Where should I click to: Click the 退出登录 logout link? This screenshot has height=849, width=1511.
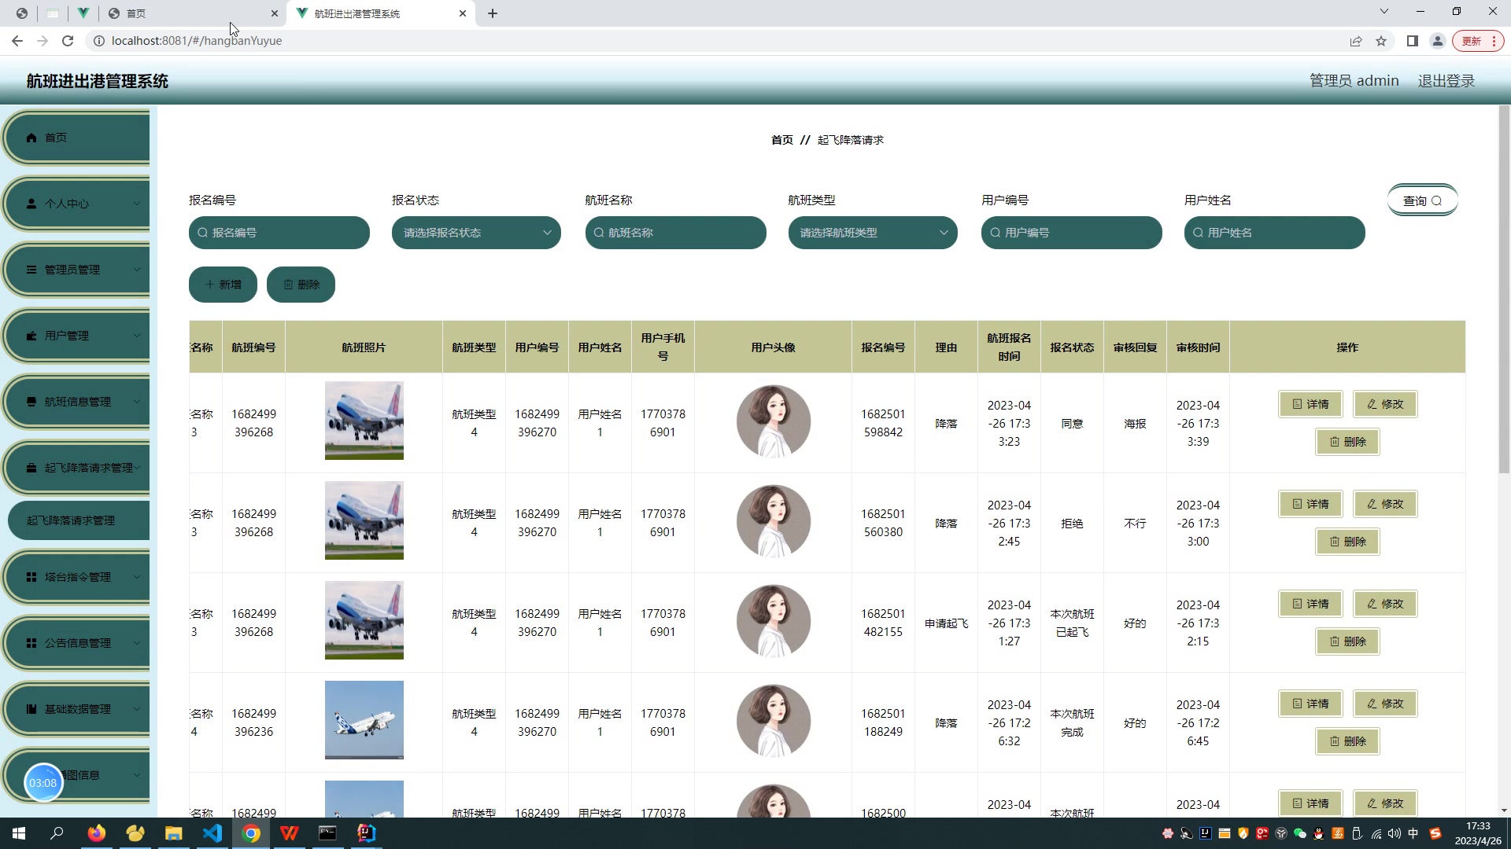1446,81
